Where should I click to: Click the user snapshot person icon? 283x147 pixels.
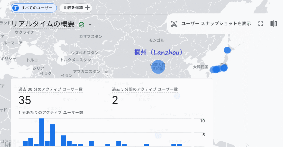tap(174, 24)
